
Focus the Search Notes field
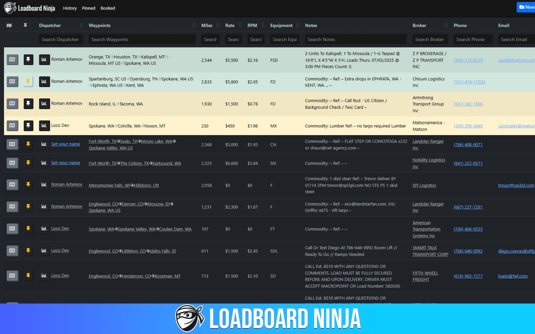(356, 39)
